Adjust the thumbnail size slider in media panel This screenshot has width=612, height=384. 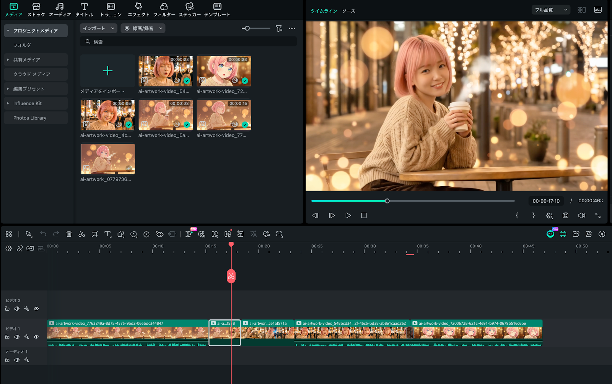(x=247, y=28)
